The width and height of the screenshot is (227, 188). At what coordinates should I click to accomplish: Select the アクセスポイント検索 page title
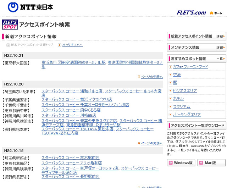pyautogui.click(x=44, y=24)
